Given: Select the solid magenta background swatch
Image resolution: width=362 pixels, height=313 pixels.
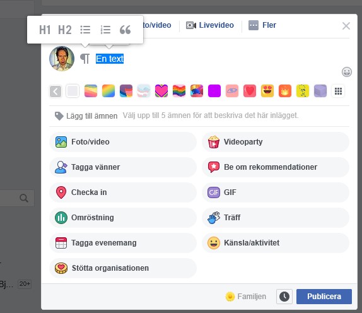Looking at the screenshot, I should 214,91.
